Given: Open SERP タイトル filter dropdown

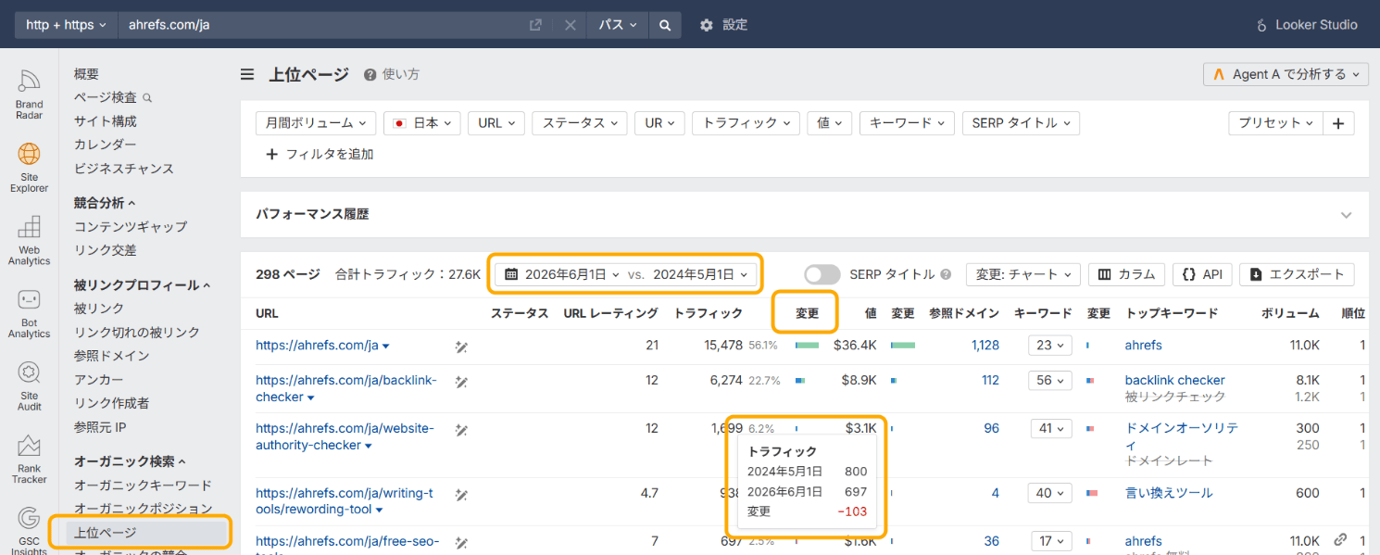Looking at the screenshot, I should [x=1021, y=123].
